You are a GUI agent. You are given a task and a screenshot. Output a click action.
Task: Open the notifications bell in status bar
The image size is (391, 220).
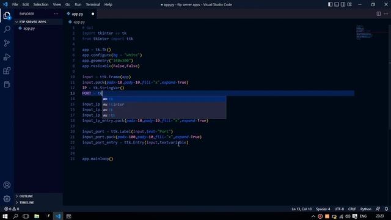386,209
